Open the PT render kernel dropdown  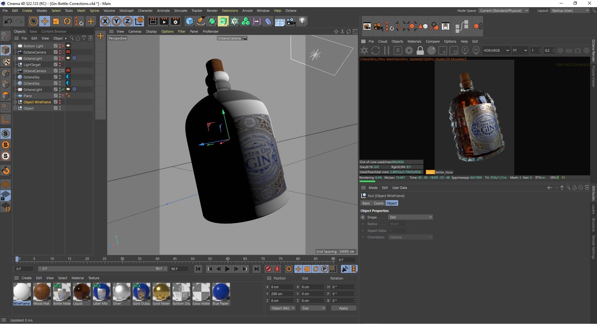coord(520,50)
